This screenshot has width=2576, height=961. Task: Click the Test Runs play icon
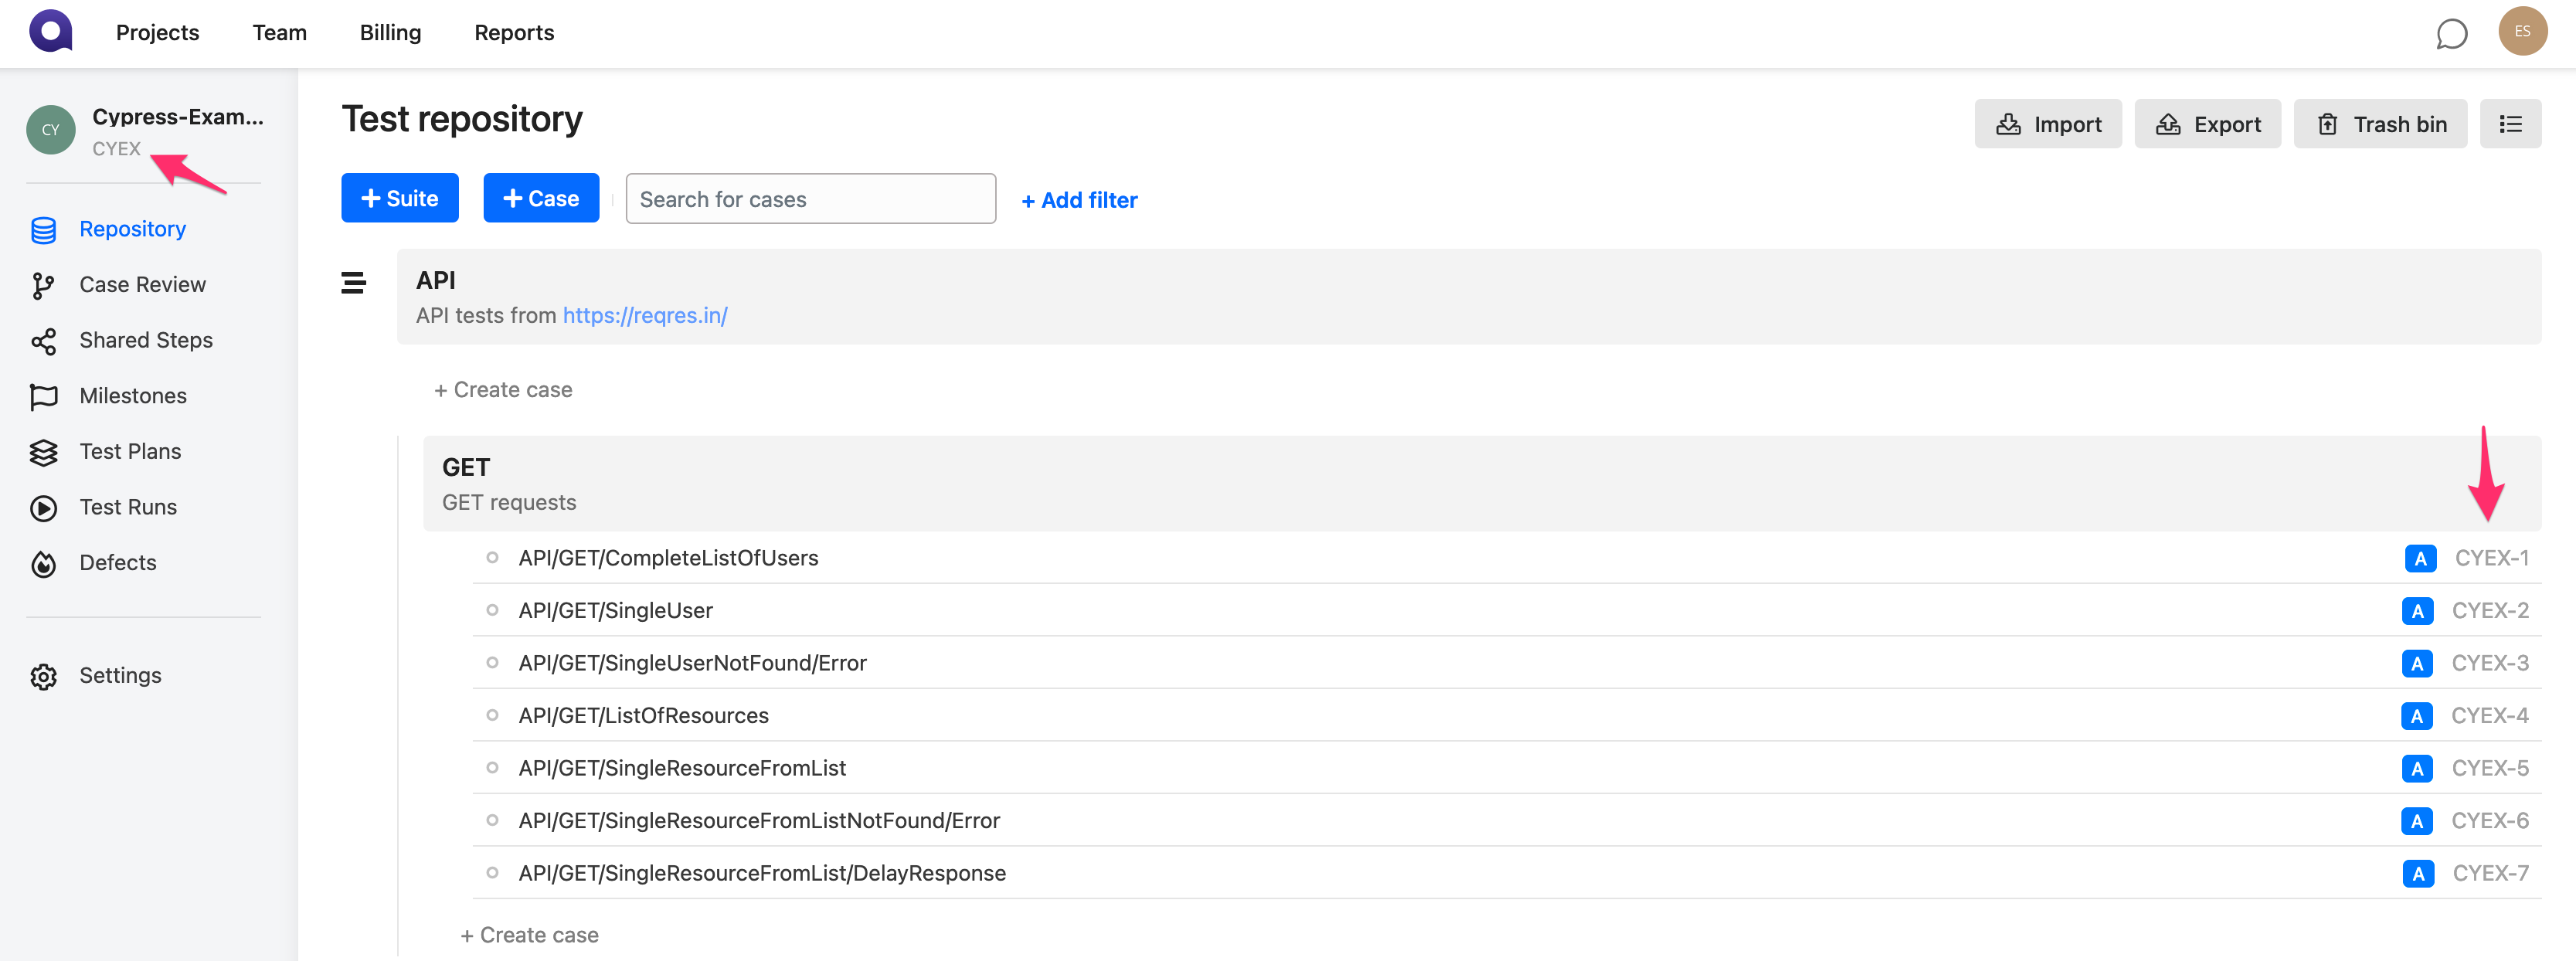(x=44, y=508)
